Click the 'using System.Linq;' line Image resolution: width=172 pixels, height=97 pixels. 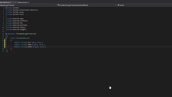(15, 12)
